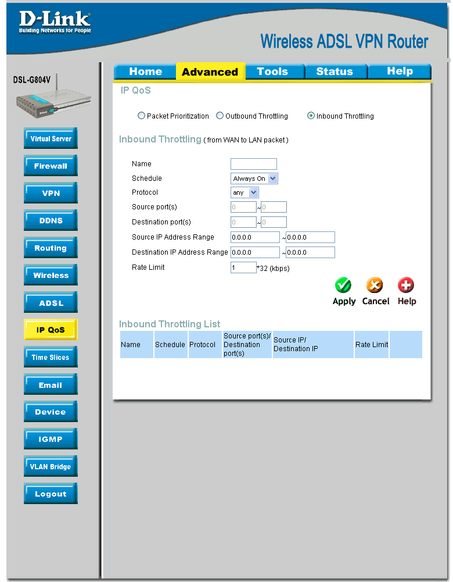Screen dimensions: 453x582
Task: Open the Home tab
Action: [x=145, y=72]
